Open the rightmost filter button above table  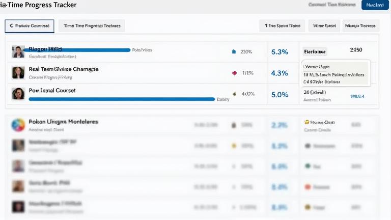click(x=360, y=26)
